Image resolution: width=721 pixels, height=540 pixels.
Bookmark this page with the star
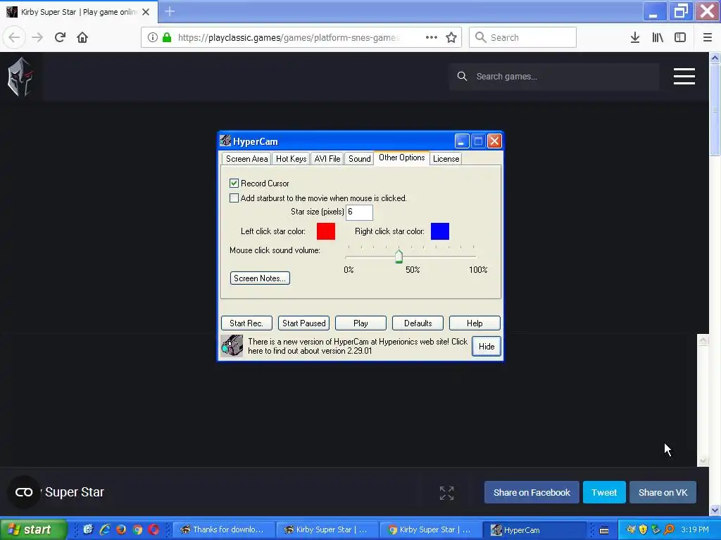coord(451,37)
